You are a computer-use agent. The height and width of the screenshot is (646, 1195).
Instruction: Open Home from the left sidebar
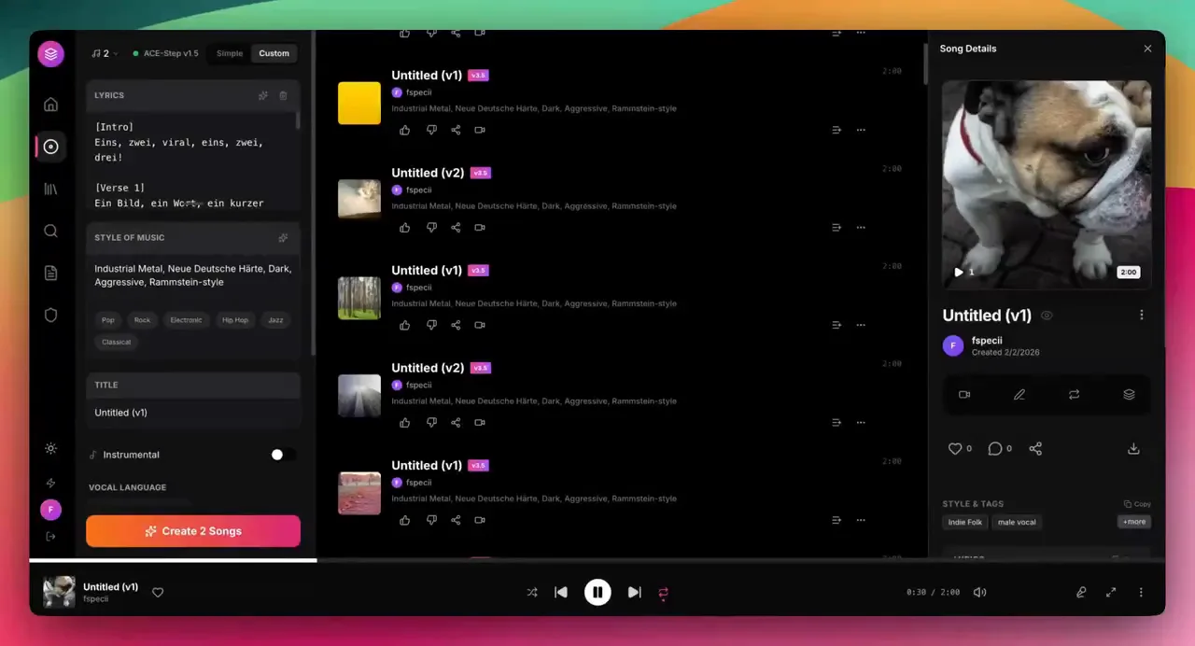coord(51,105)
